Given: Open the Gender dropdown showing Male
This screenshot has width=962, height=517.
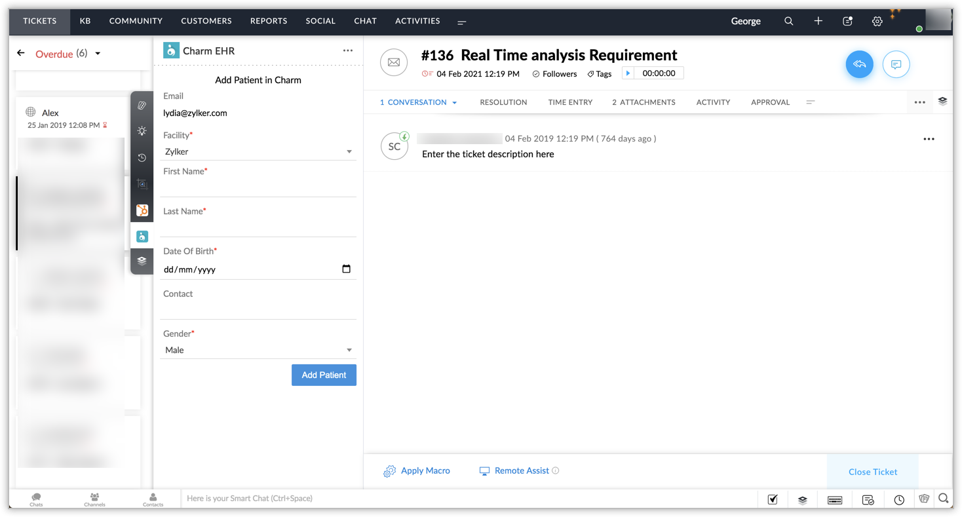Looking at the screenshot, I should [x=258, y=350].
